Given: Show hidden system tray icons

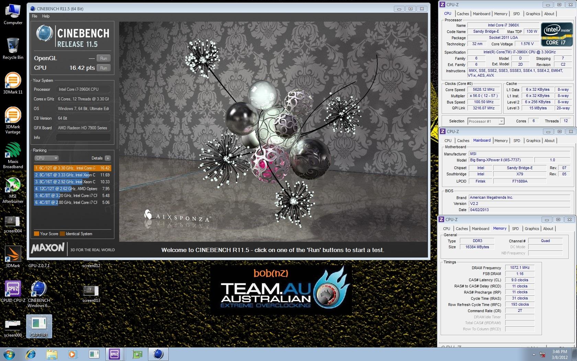Looking at the screenshot, I should point(533,354).
